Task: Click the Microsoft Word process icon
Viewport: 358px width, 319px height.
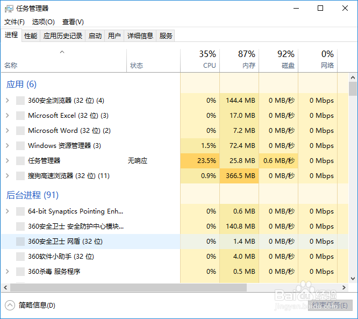Action: pos(20,131)
